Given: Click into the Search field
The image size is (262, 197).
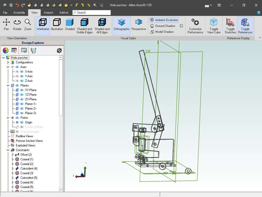Looking at the screenshot, I should pos(92,13).
